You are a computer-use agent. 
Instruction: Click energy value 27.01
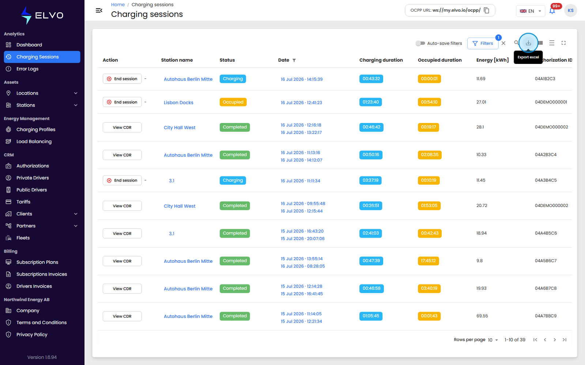click(x=481, y=102)
